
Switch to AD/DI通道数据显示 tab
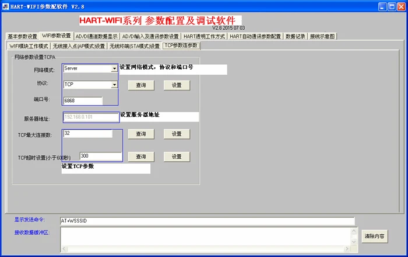(x=97, y=36)
